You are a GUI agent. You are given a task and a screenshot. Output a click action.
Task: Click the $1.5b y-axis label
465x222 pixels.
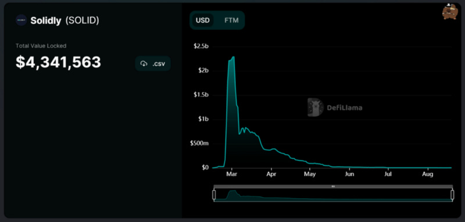tap(201, 95)
